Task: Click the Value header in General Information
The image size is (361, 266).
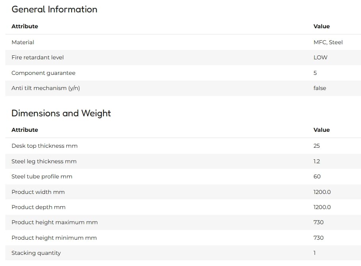Action: [322, 26]
